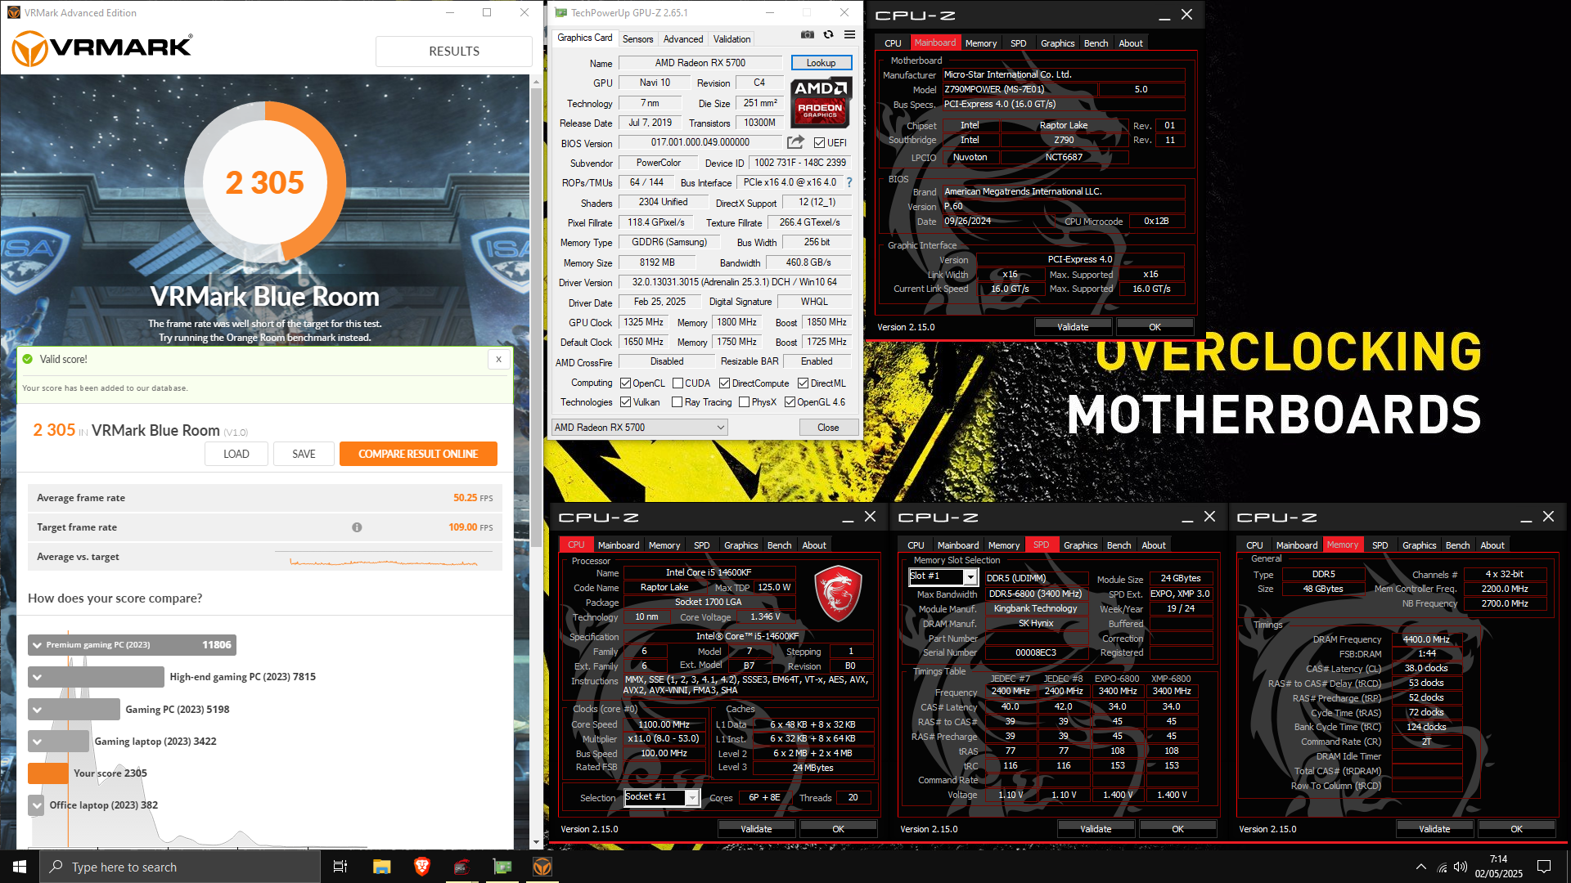The width and height of the screenshot is (1571, 883).
Task: Toggle the Ray Tracing checkbox
Action: [x=677, y=402]
